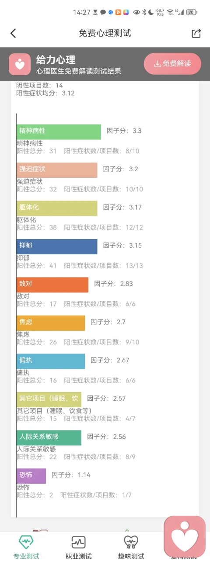Select the 趣味测试 heart icon
The width and height of the screenshot is (210, 562).
(x=131, y=542)
